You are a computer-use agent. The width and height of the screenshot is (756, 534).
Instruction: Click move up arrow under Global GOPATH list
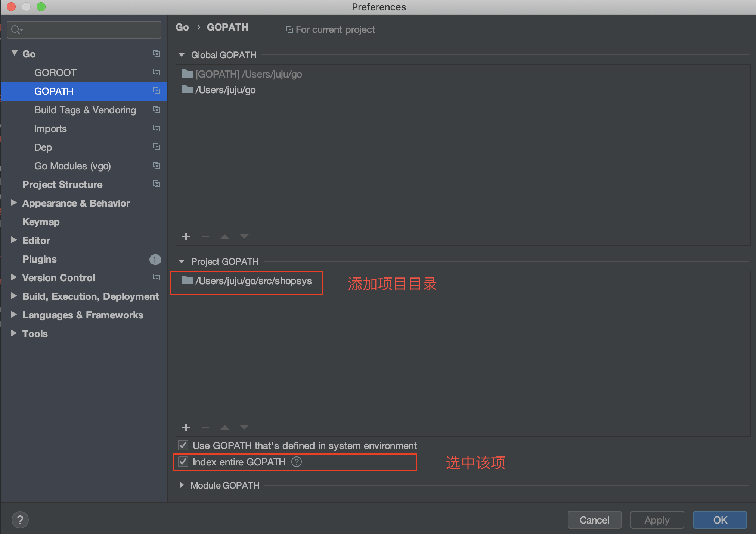224,236
